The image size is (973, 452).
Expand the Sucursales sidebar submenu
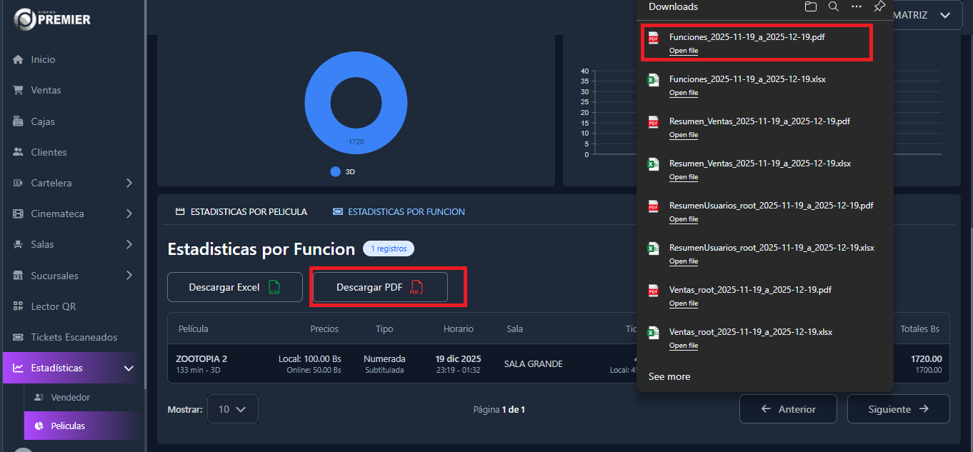tap(129, 276)
